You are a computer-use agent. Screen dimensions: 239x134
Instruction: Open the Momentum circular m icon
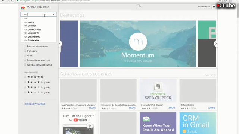coord(138,42)
